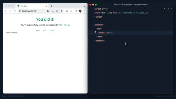Image resolution: width=176 pixels, height=99 pixels.
Task: Go forward in the Chrome browser
Action: coord(10,11)
